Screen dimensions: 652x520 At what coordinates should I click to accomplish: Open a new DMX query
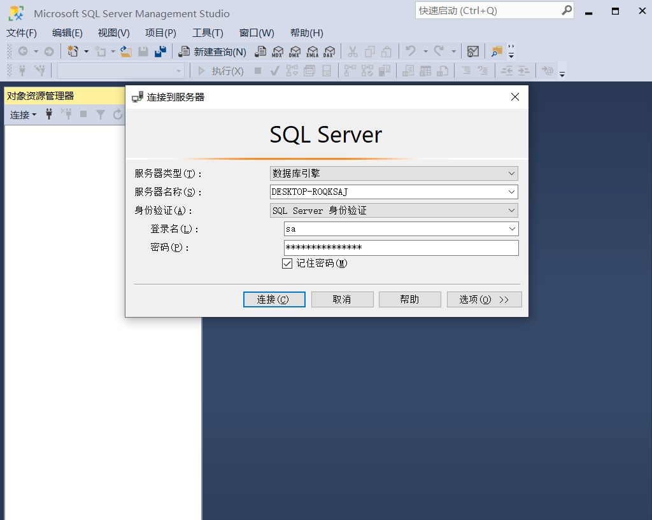click(x=295, y=52)
